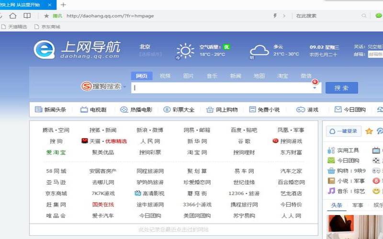Expand the address bar arrow next to lightning
Screen dimensions: 383x239
coord(284,16)
